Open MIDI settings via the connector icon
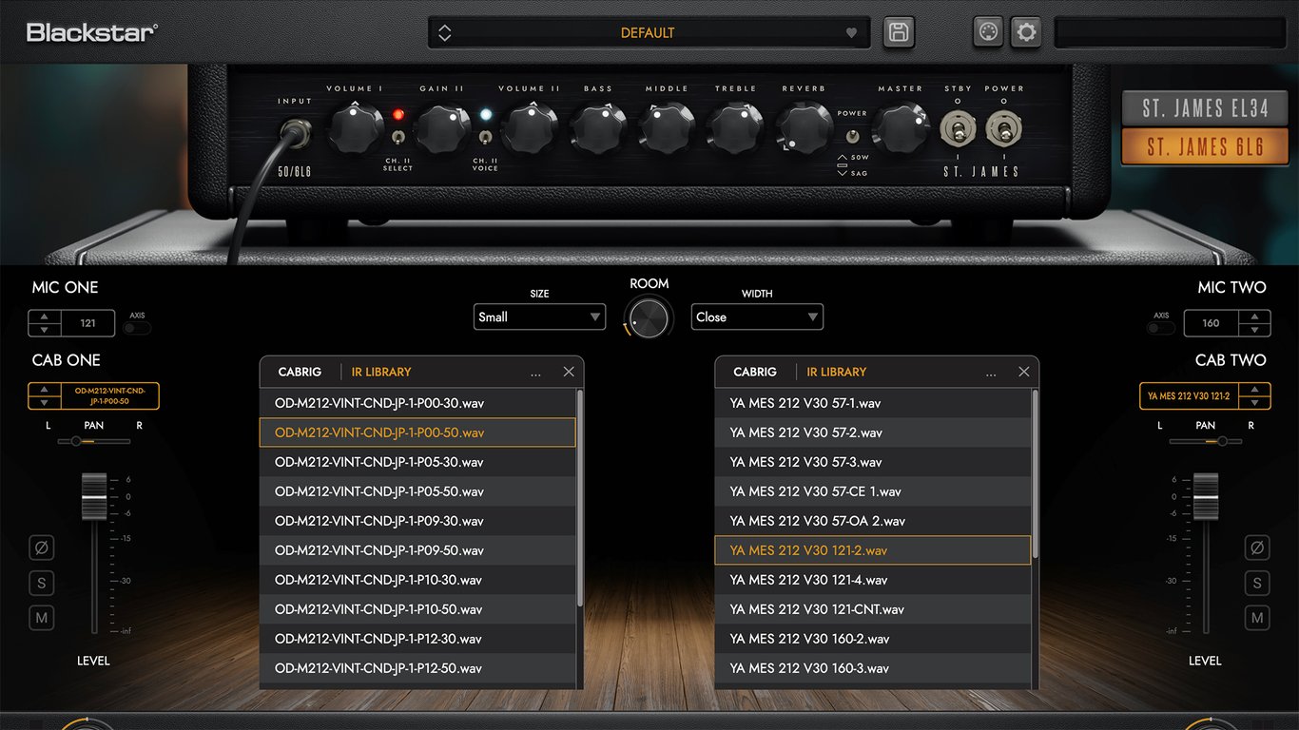The width and height of the screenshot is (1299, 730). [x=989, y=32]
